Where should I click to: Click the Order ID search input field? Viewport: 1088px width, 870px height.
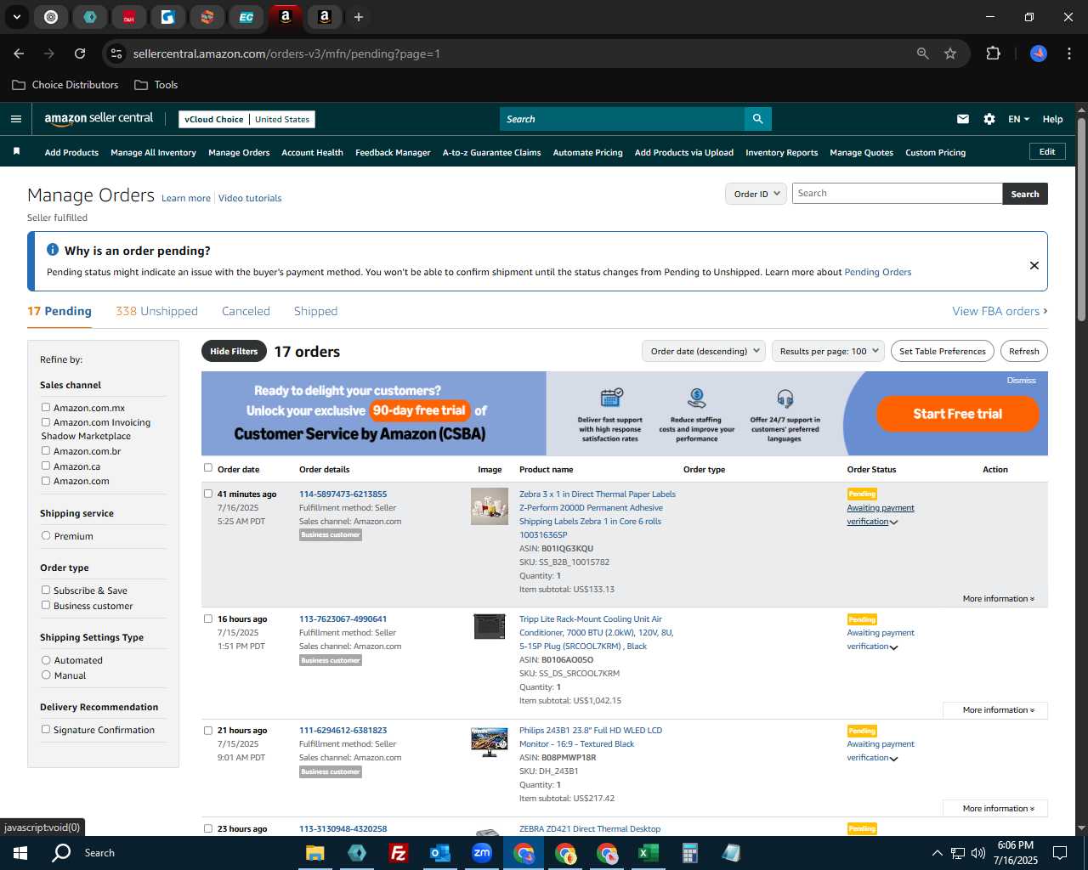click(x=898, y=194)
